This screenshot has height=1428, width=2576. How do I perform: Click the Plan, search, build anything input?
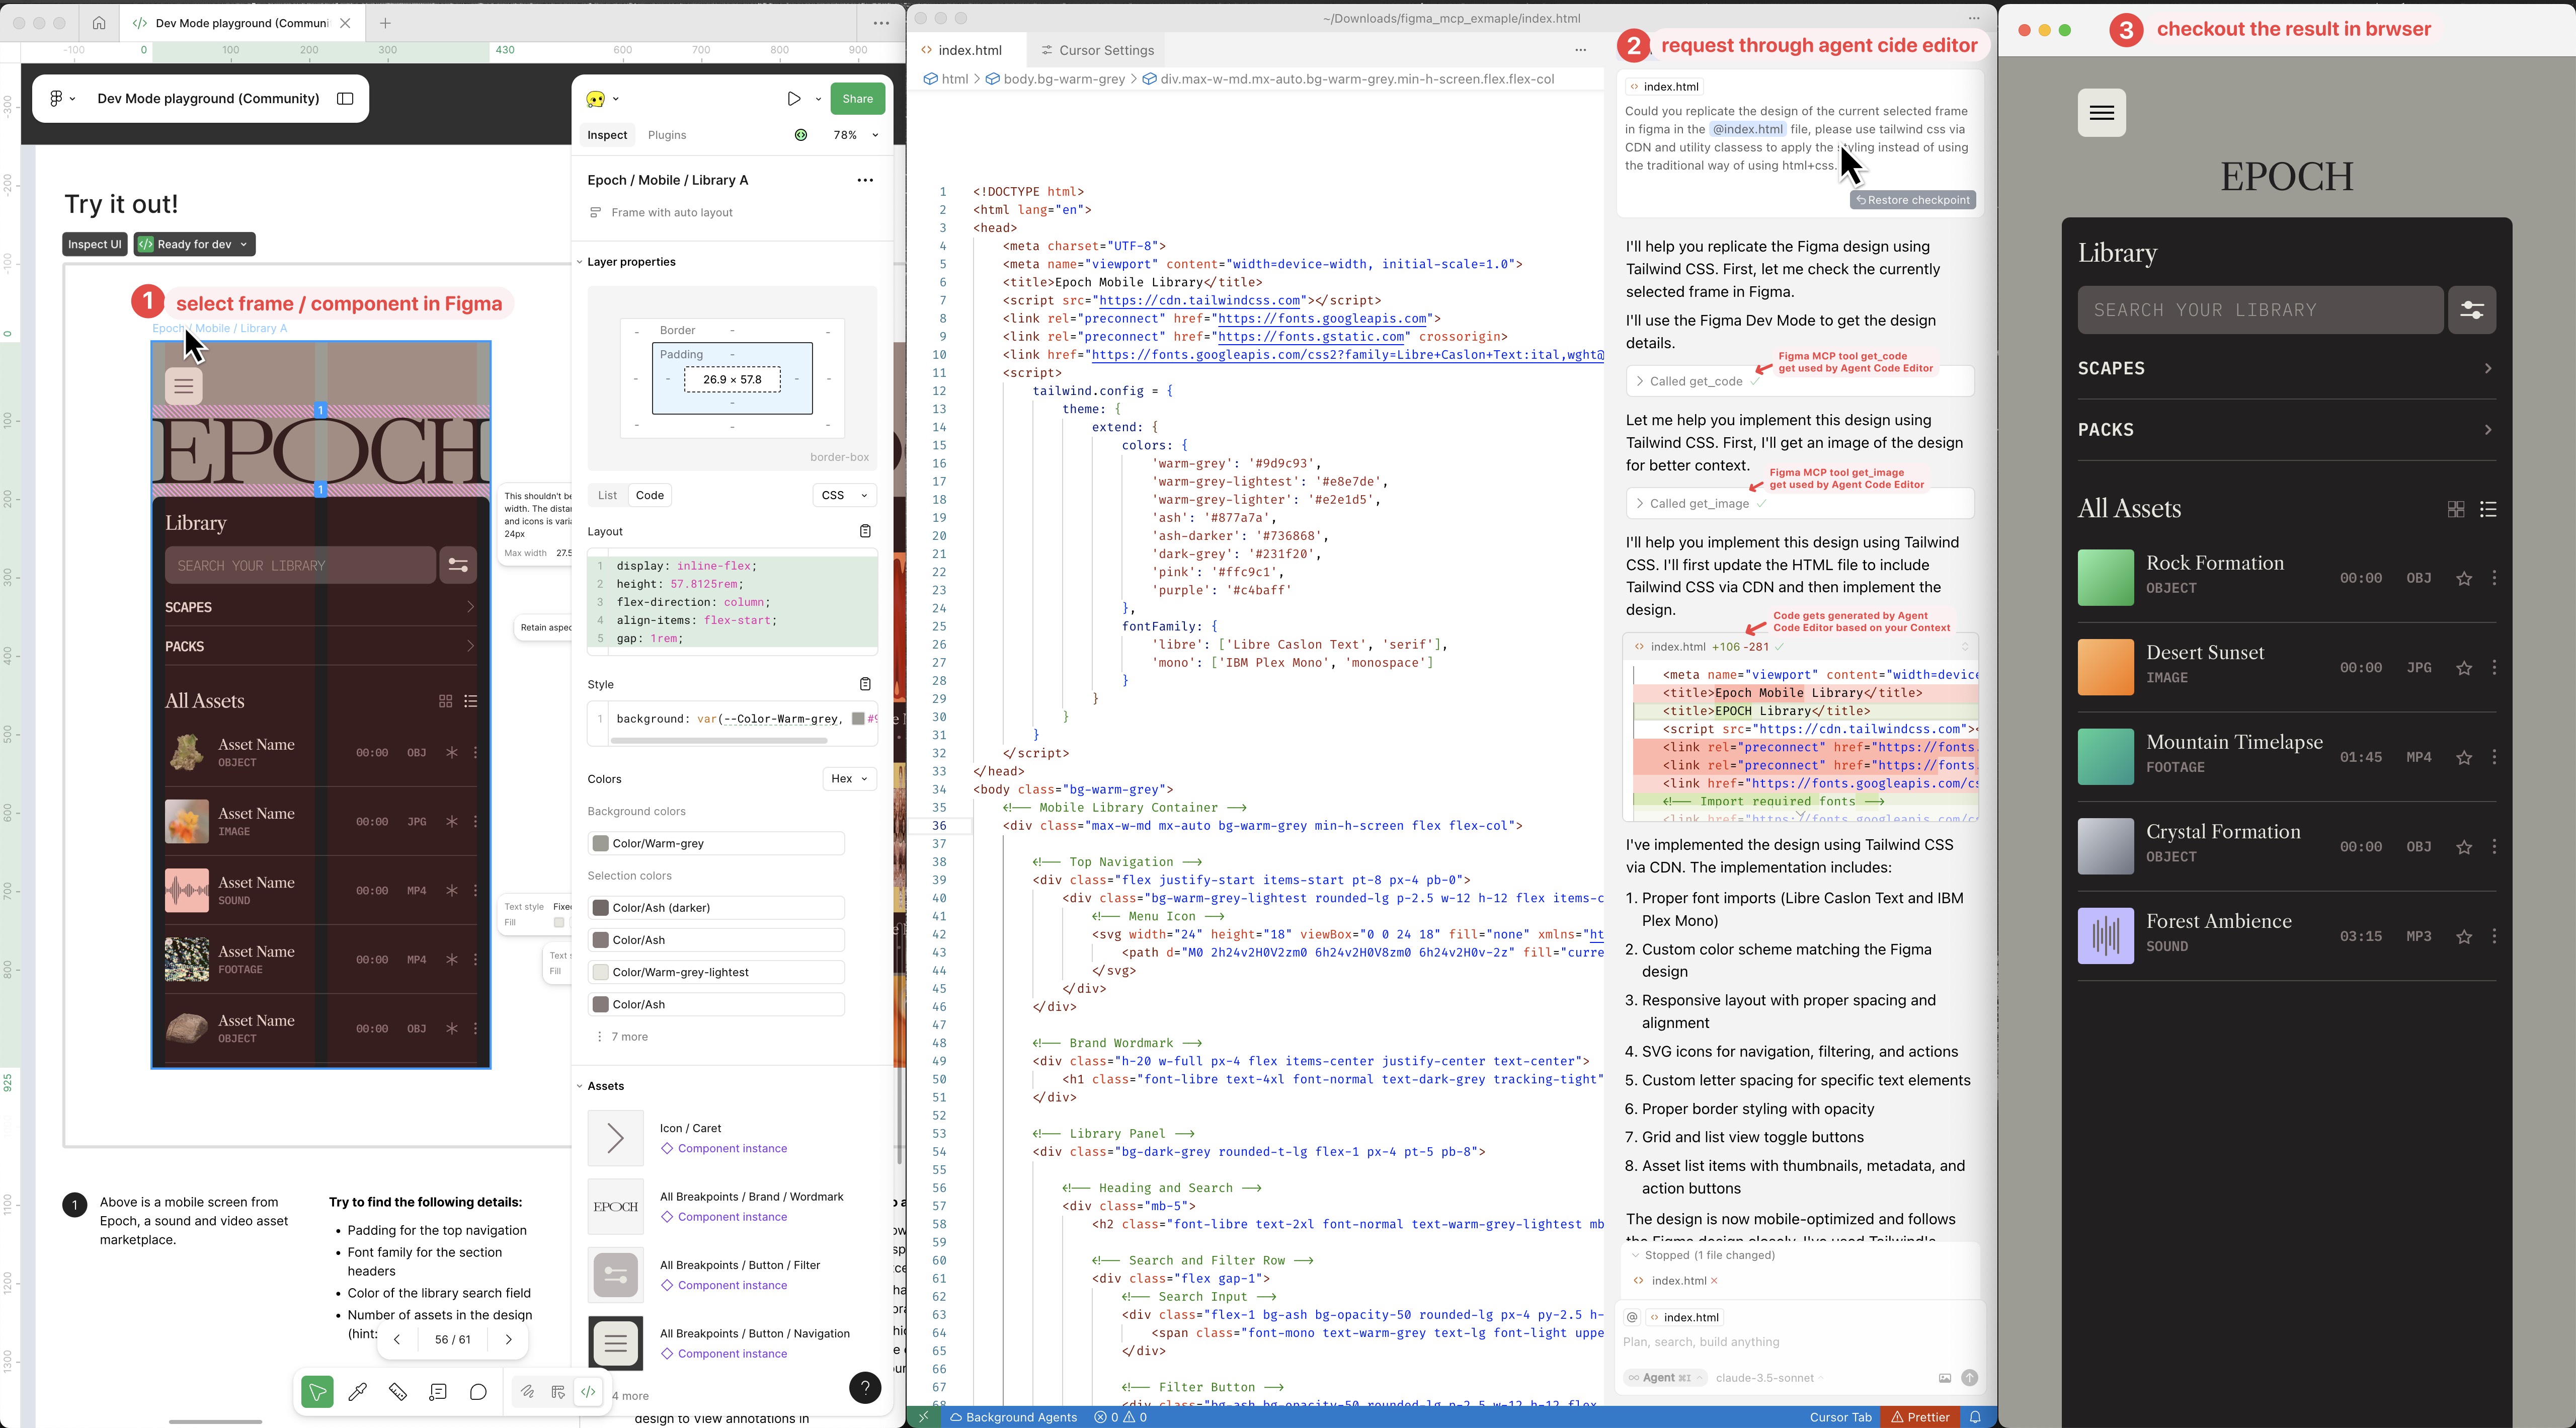click(1800, 1342)
